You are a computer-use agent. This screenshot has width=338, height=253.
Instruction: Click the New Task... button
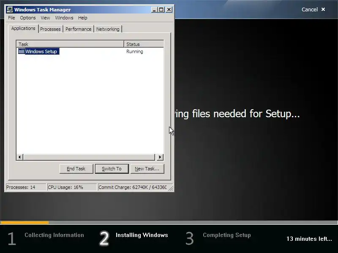click(x=147, y=169)
